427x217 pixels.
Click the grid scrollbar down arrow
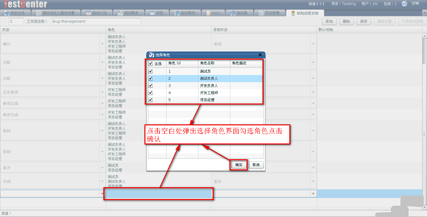click(x=424, y=207)
